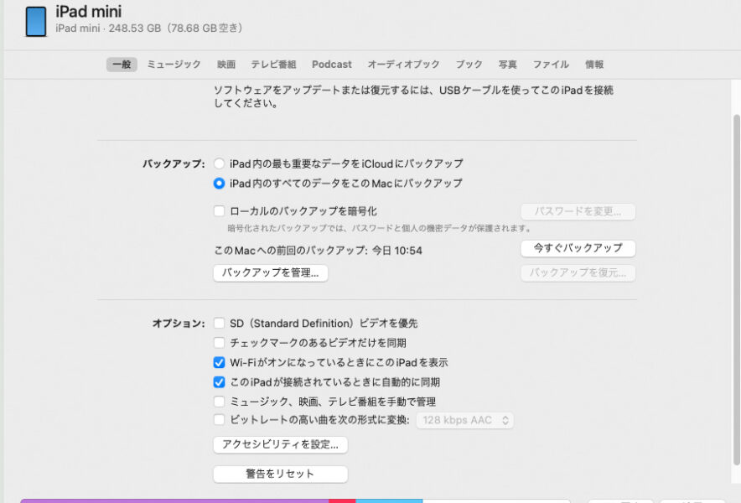The width and height of the screenshot is (741, 503).
Task: Open the Podcast tab
Action: [332, 65]
